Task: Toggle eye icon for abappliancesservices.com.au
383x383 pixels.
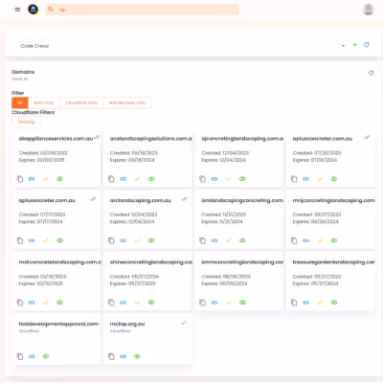Action: 59,179
